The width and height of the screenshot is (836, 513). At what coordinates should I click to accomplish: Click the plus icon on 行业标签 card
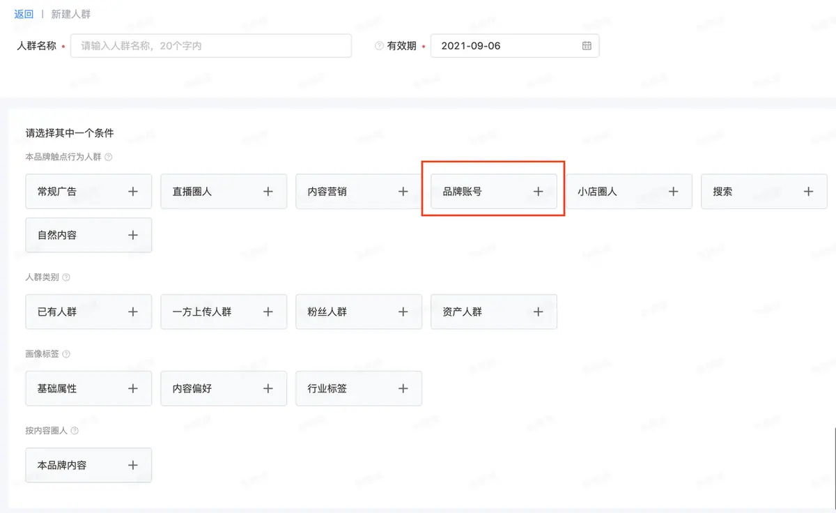[x=403, y=388]
